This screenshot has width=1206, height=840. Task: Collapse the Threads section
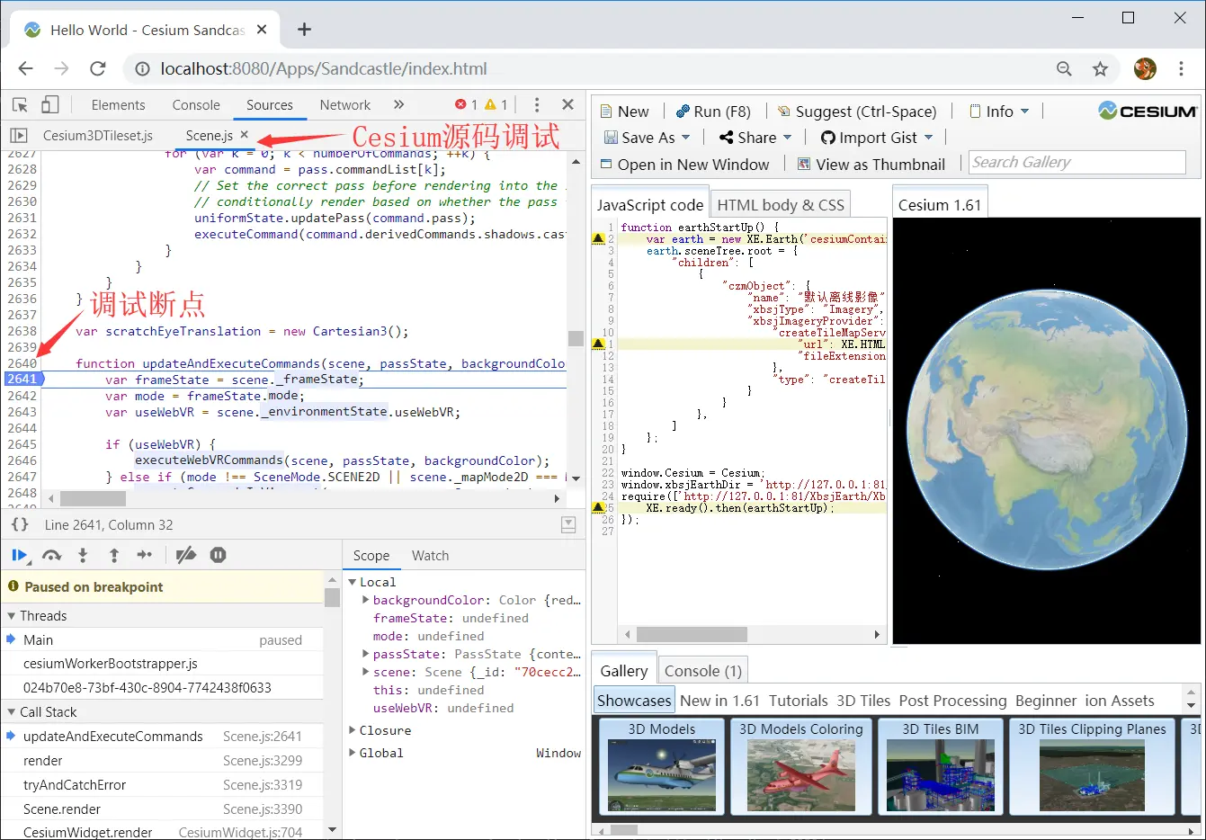click(x=12, y=616)
